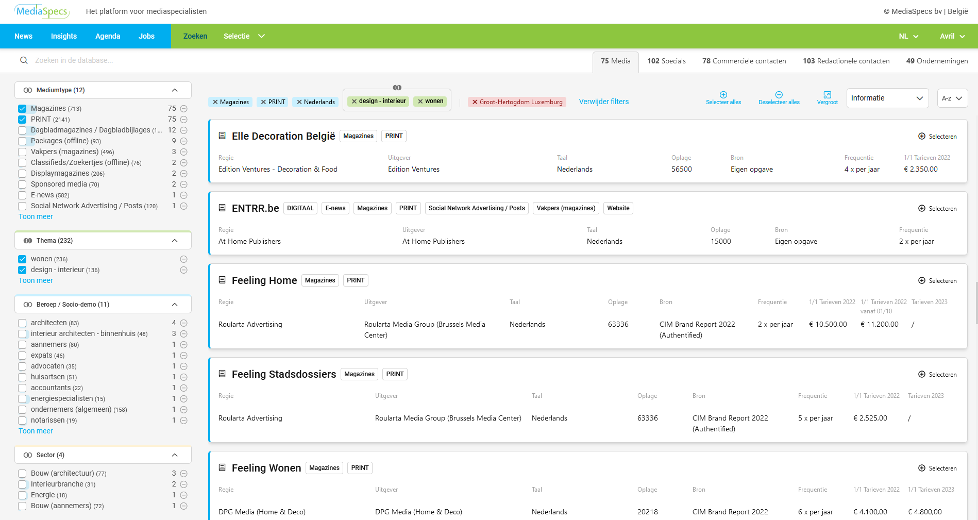Click the MediaSpecs logo
Viewport: 978px width, 520px height.
(x=42, y=11)
